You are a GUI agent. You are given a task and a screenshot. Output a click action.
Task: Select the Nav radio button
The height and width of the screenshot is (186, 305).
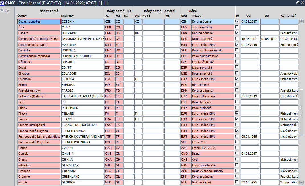coord(2,10)
